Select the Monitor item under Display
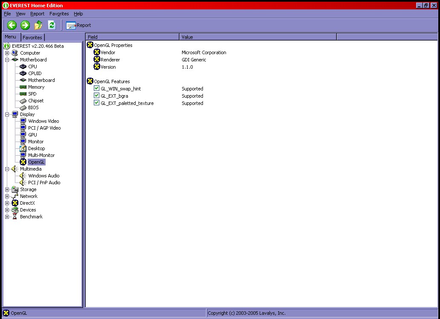440x319 pixels. (36, 142)
